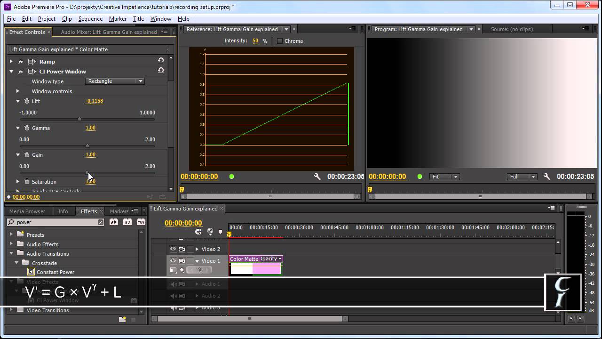Filter by Accelerated Effects icon
This screenshot has height=339, width=602.
[114, 222]
